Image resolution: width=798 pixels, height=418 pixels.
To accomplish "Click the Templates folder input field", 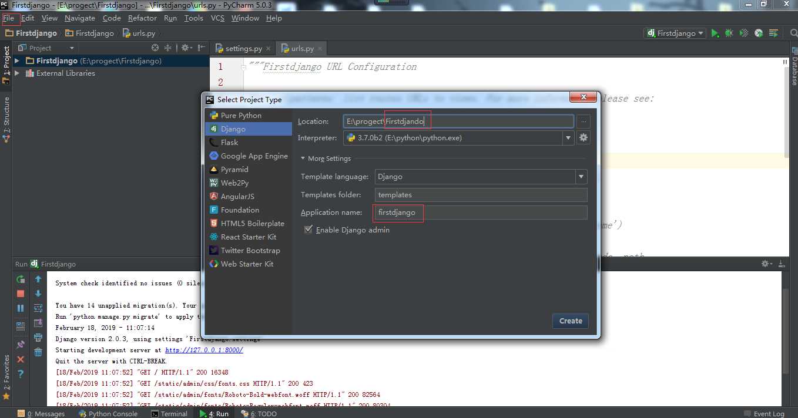I will click(x=481, y=195).
